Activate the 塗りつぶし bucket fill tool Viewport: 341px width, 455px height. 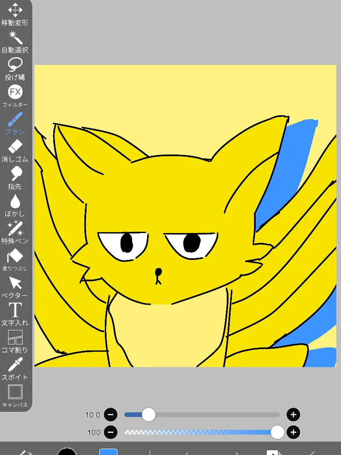15,260
